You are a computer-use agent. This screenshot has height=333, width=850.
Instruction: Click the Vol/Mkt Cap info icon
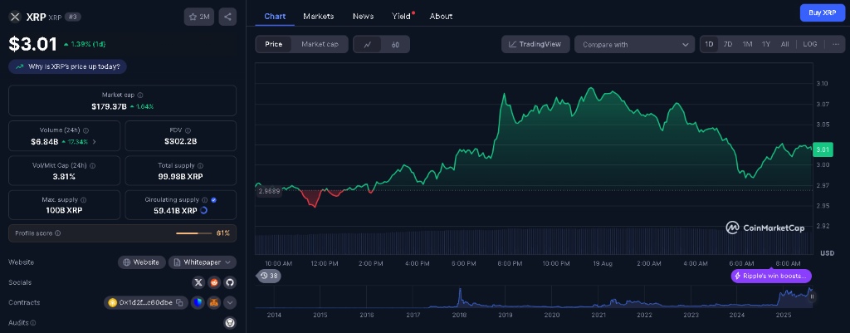[x=91, y=165]
